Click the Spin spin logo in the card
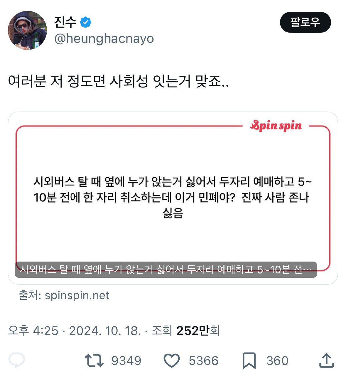This screenshot has width=346, height=374. point(276,126)
